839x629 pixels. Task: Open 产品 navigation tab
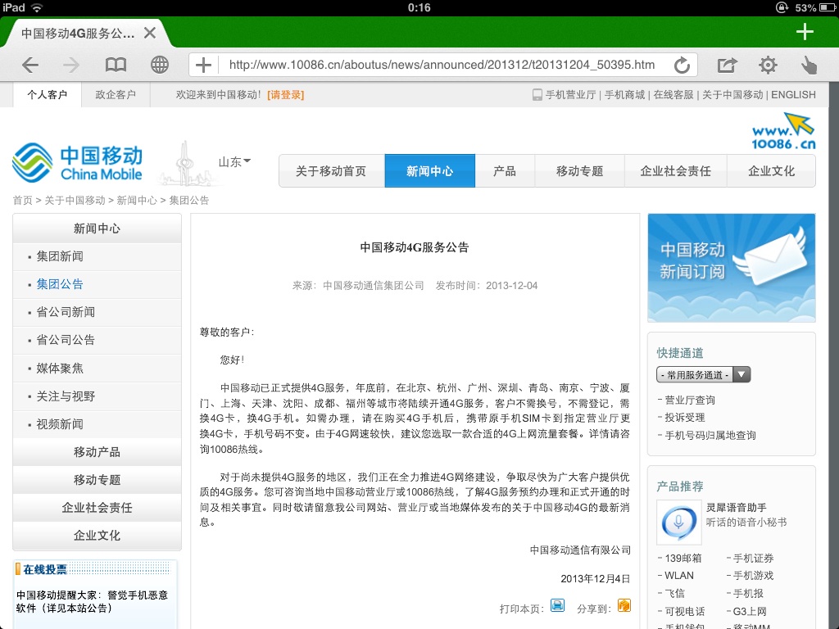click(505, 171)
